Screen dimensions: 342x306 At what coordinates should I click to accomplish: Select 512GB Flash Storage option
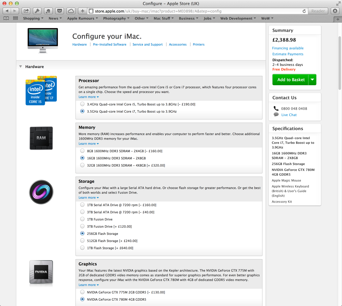82,241
